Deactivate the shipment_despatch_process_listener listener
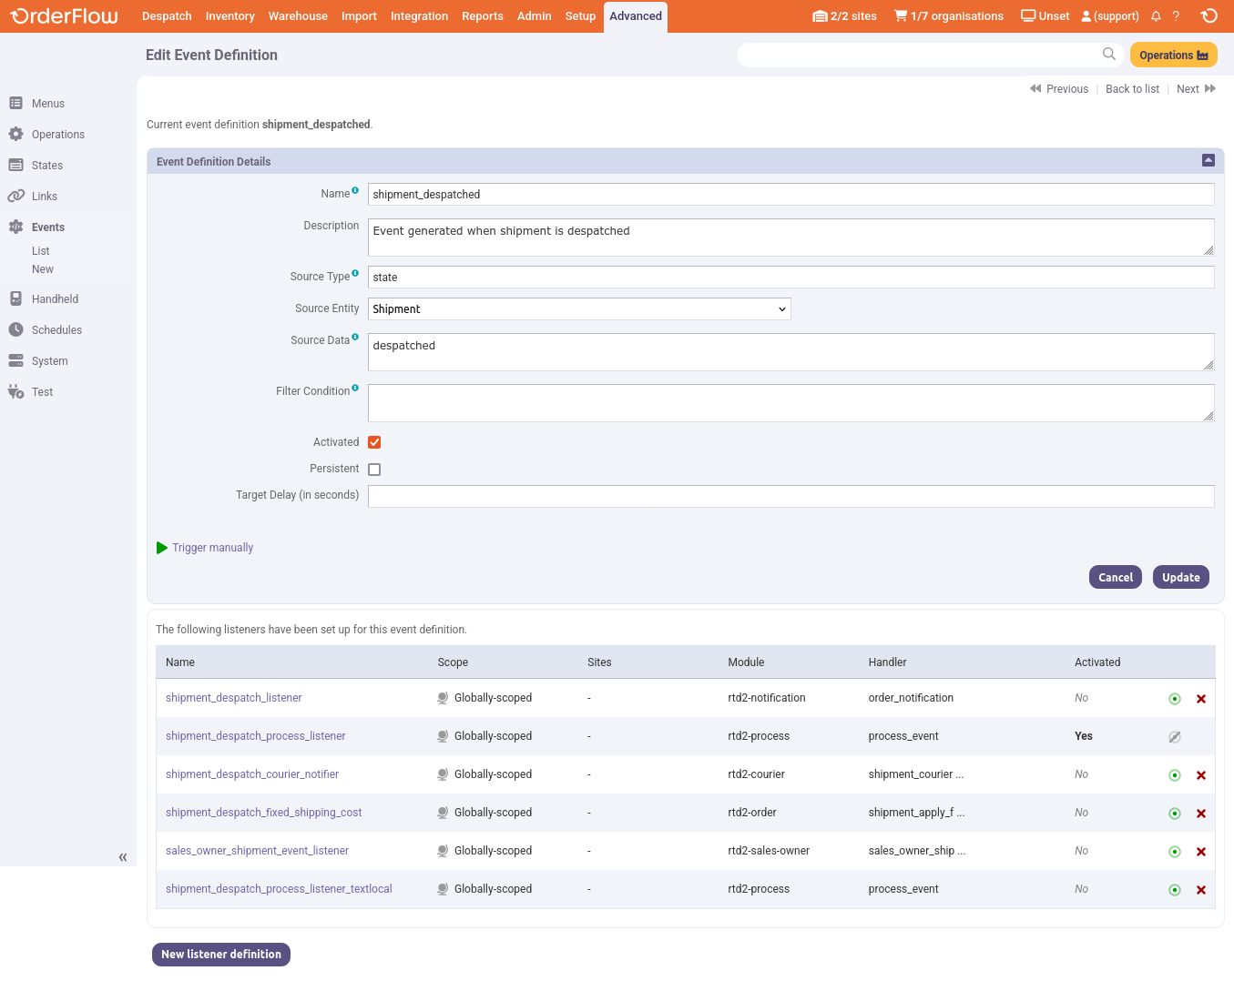This screenshot has height=1001, width=1234. 1175,737
